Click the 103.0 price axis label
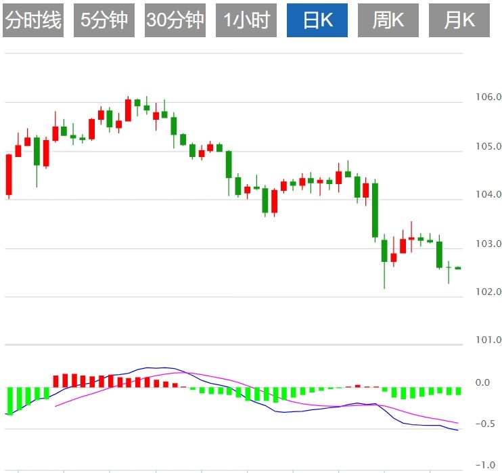This screenshot has width=502, height=473. click(x=488, y=244)
